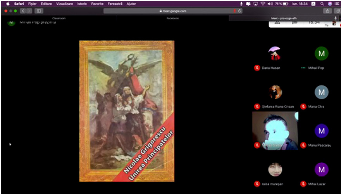Switch to the Classroom tab
Screen dimensions: 341x194
tap(59, 18)
